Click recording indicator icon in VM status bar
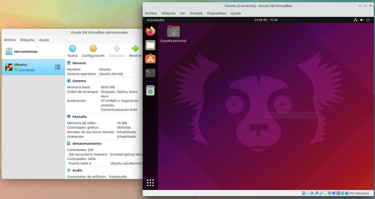 tap(334, 193)
